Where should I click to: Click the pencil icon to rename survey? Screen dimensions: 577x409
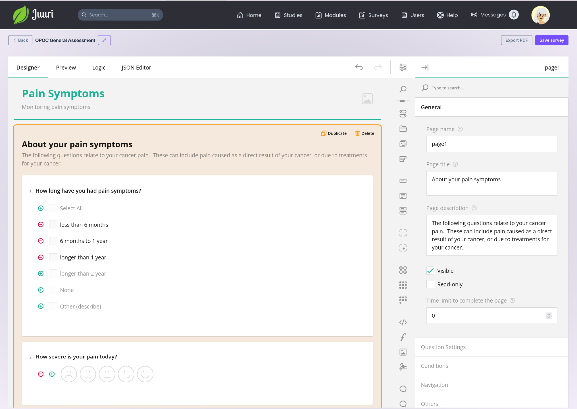click(104, 40)
